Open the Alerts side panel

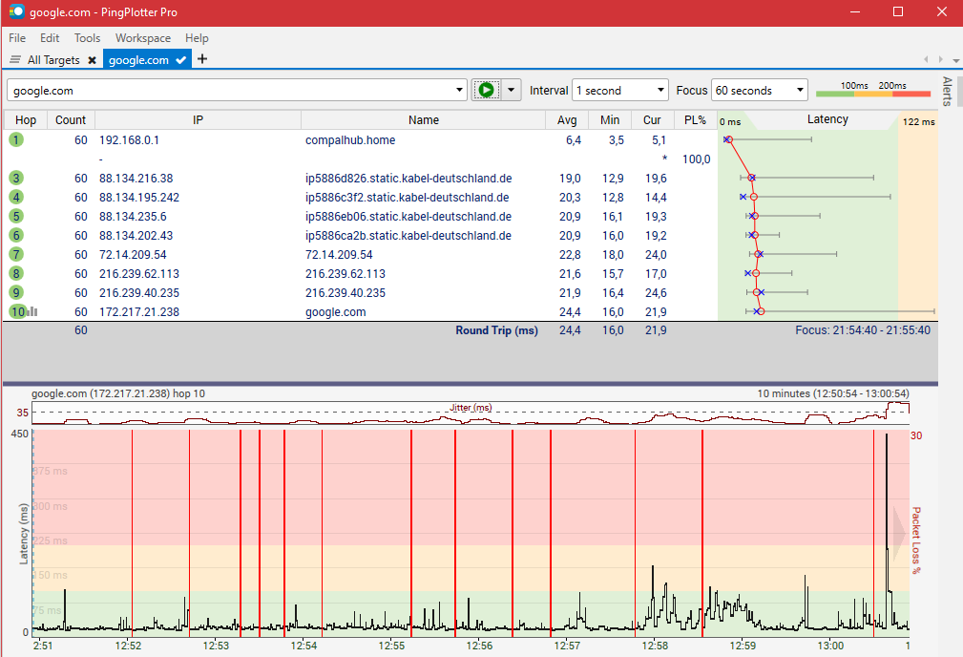pyautogui.click(x=947, y=91)
